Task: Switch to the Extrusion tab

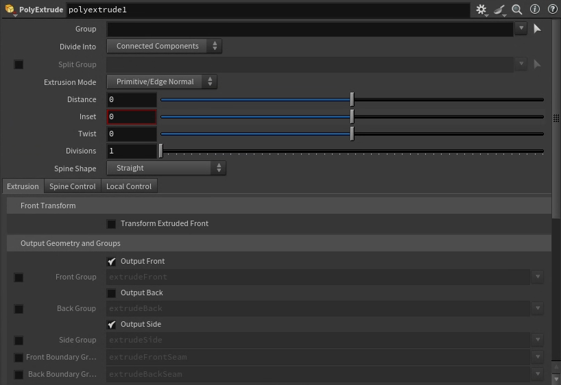Action: (x=23, y=186)
